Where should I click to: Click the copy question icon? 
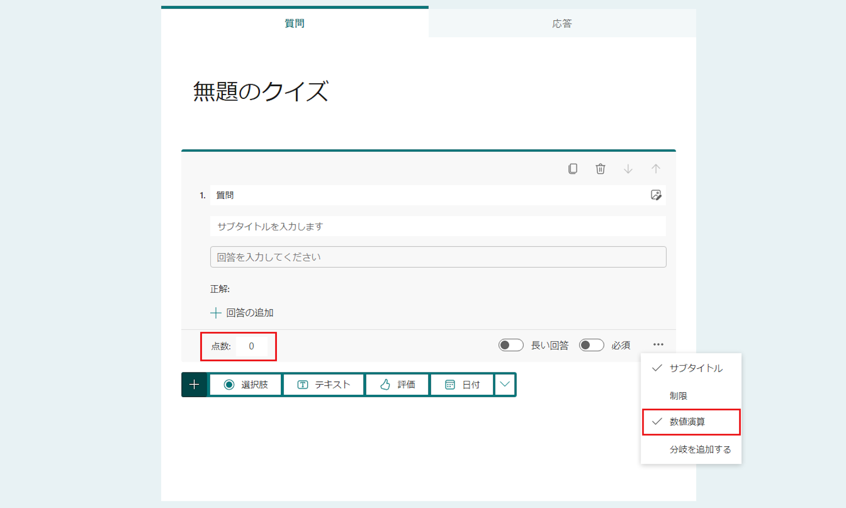[573, 169]
